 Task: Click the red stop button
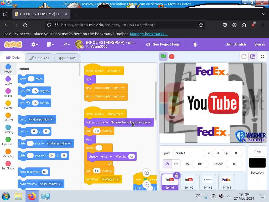172,57
